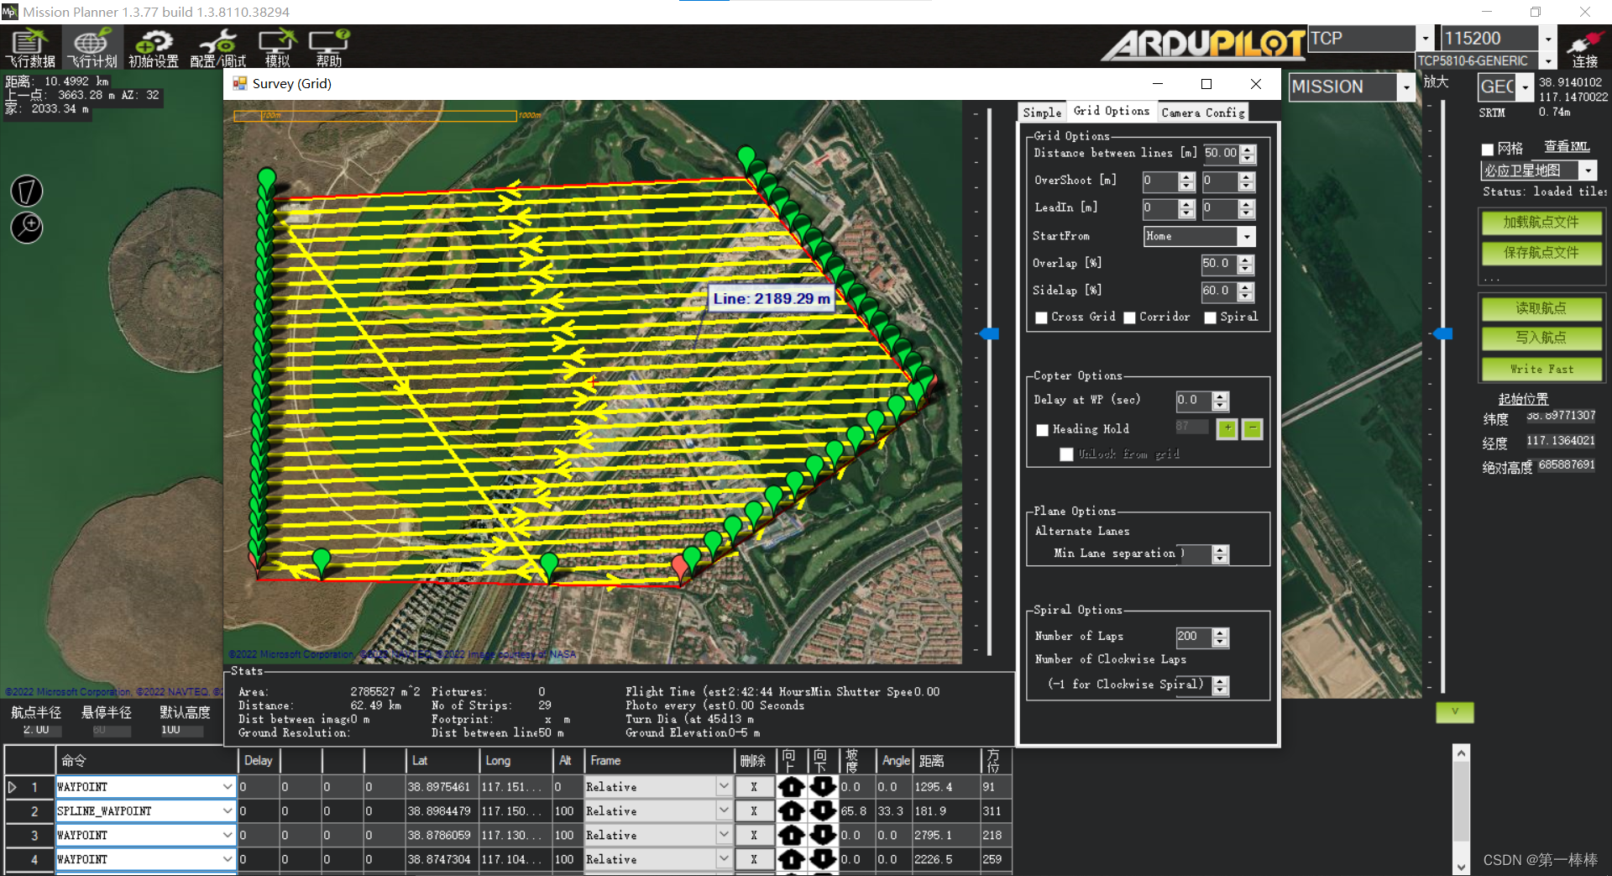The height and width of the screenshot is (876, 1612).
Task: Move waypoint 2 up with arrow
Action: 791,811
